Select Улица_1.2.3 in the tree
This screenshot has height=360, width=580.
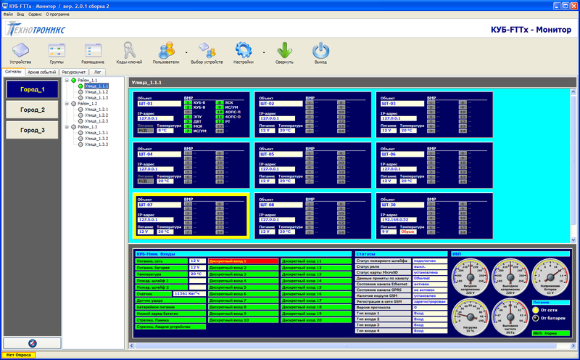(96, 121)
